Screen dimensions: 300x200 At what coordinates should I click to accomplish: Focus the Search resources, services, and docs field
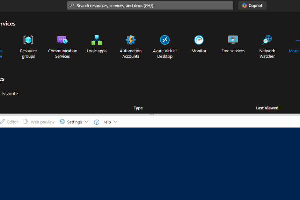tap(150, 6)
